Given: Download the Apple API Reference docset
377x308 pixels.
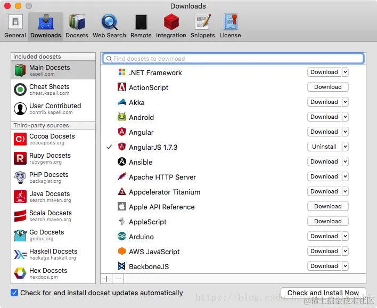Looking at the screenshot, I should [328, 206].
